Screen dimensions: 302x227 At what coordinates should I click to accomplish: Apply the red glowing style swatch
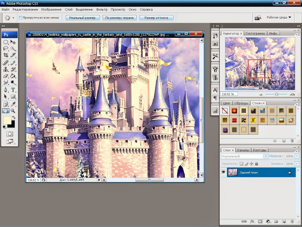234,111
